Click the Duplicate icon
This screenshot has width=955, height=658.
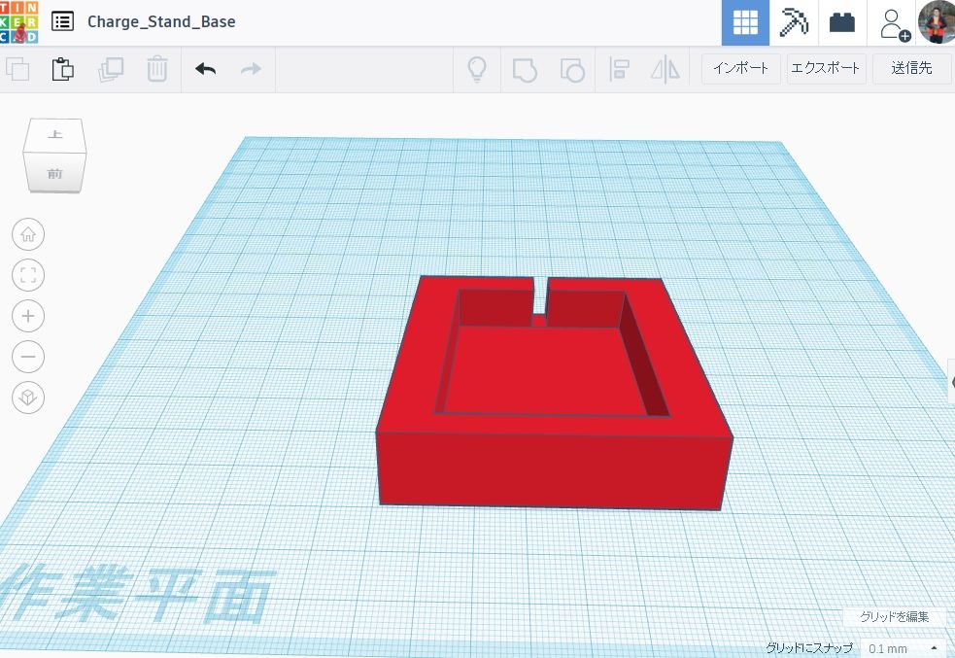click(111, 69)
